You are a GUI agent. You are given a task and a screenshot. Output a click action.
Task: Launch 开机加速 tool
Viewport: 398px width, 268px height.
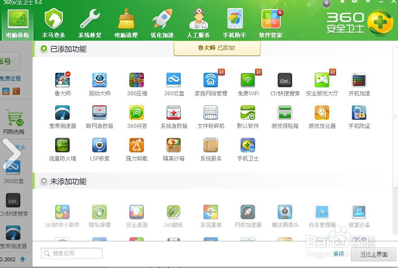359,80
